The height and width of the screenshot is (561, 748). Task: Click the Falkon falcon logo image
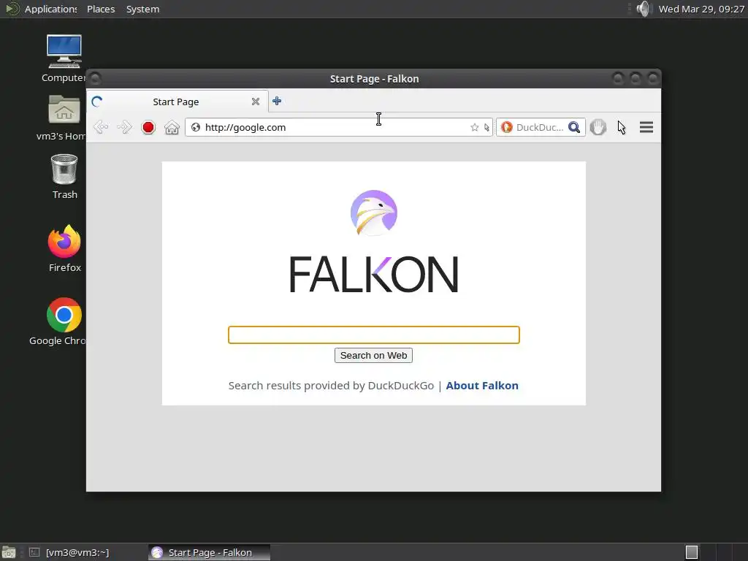coord(373,213)
